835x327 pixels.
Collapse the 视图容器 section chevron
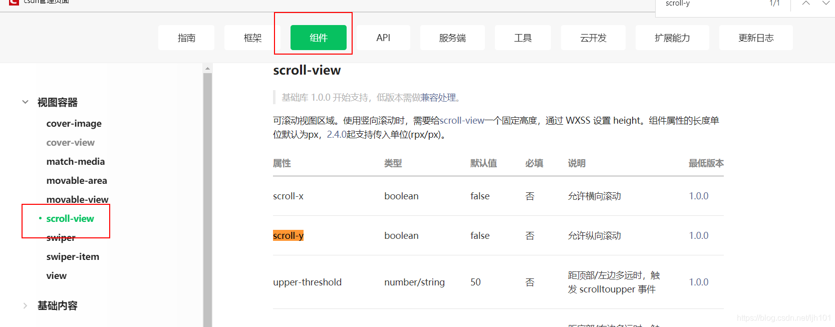[25, 102]
